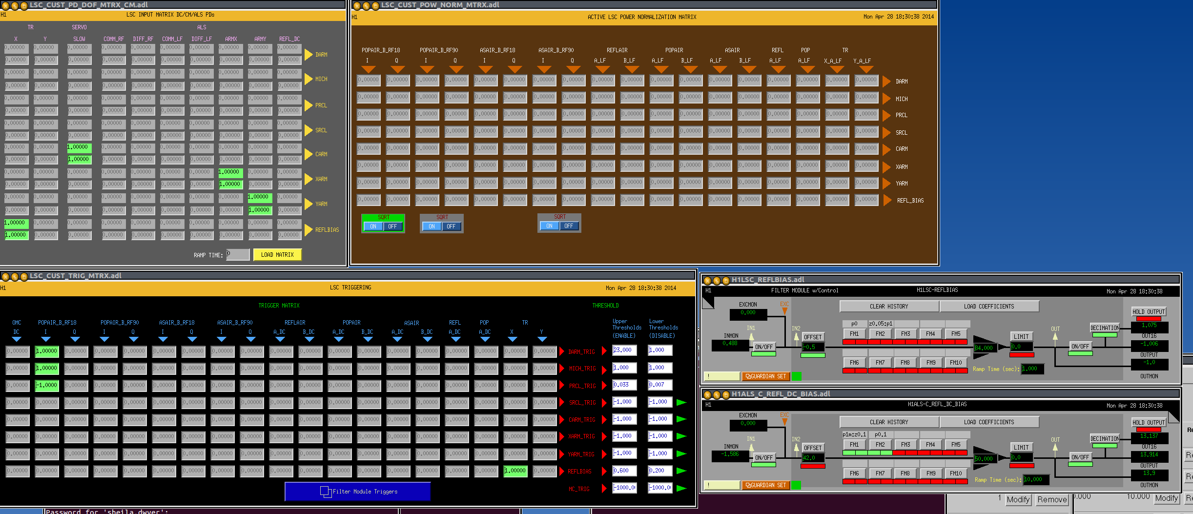Viewport: 1193px width, 514px height.
Task: Click the green arrow beside YARM_TRIG thresholds
Action: pyautogui.click(x=682, y=454)
